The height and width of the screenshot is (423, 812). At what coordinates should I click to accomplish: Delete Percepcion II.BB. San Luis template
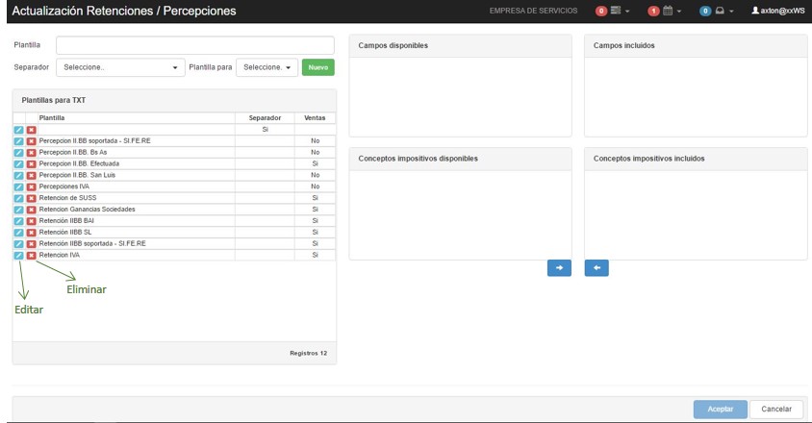click(31, 175)
